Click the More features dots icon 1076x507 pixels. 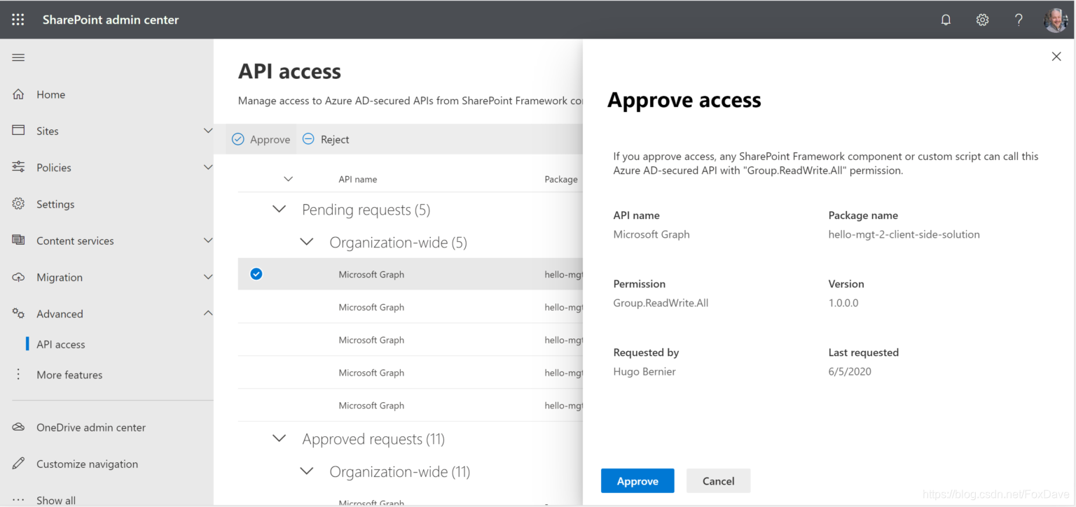(19, 375)
